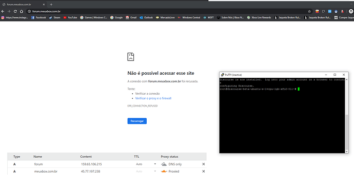Open a new tab with plus button
The height and width of the screenshot is (190, 354).
51,4
